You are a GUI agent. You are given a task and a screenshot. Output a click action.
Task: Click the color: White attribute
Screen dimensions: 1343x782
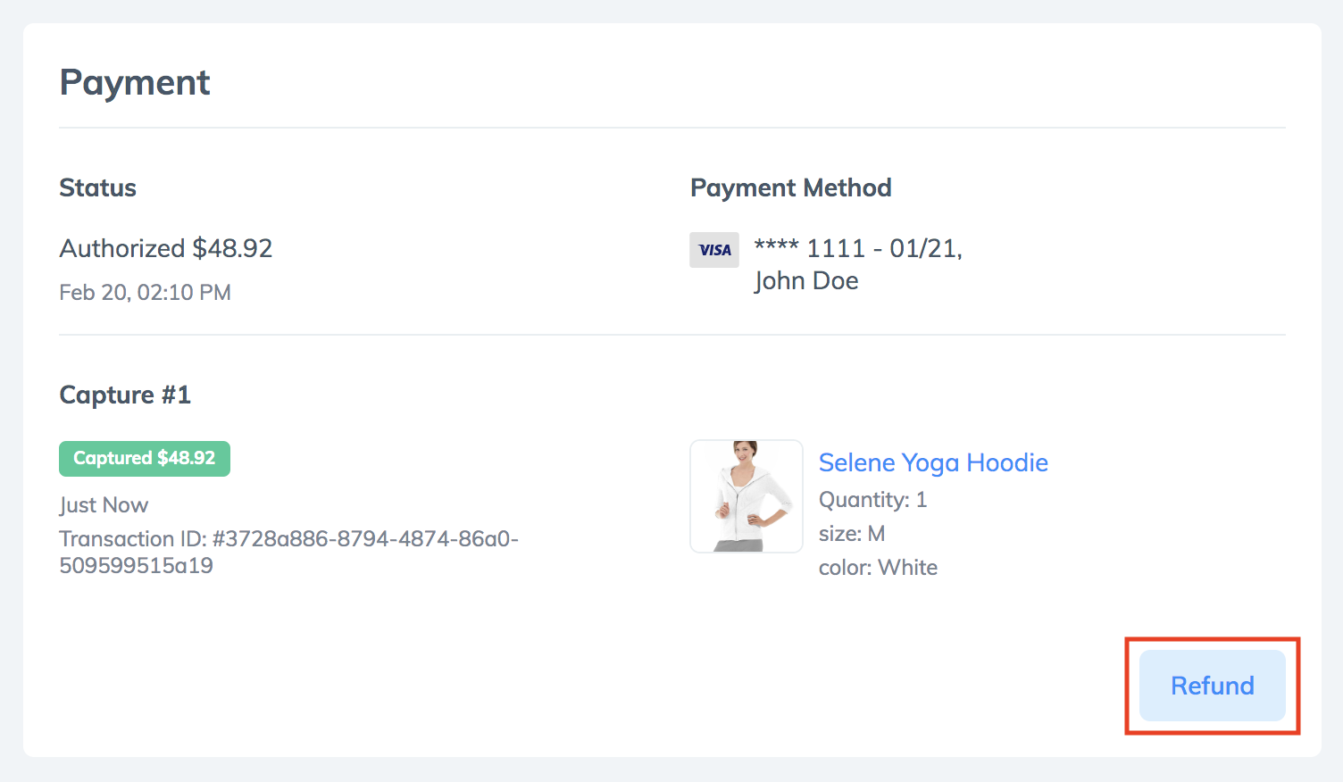click(x=878, y=568)
